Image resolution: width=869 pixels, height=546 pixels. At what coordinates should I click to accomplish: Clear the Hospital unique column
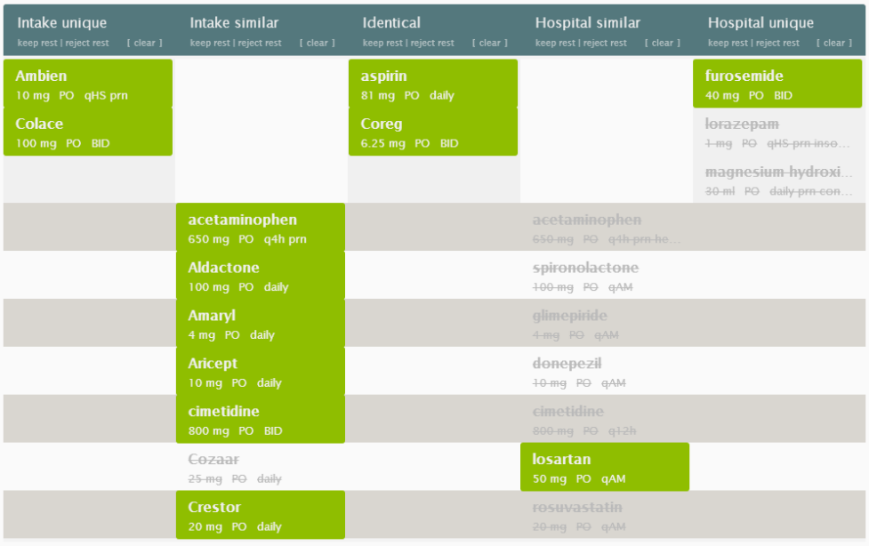pyautogui.click(x=835, y=43)
